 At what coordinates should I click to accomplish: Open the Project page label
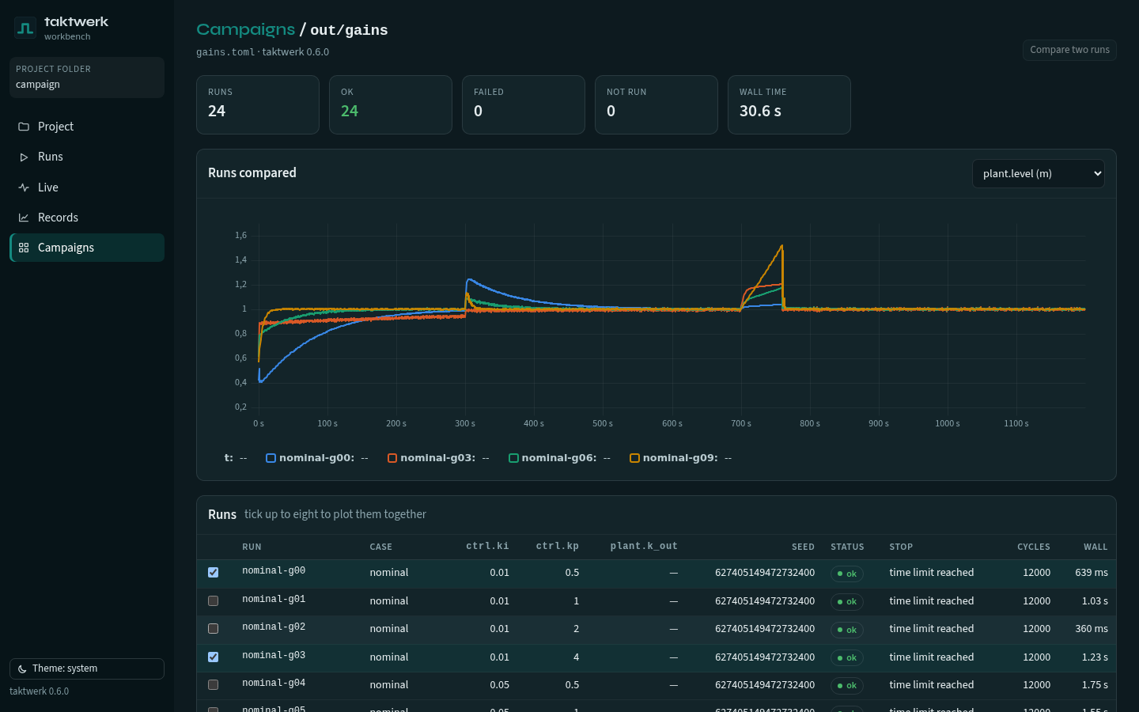(x=55, y=127)
